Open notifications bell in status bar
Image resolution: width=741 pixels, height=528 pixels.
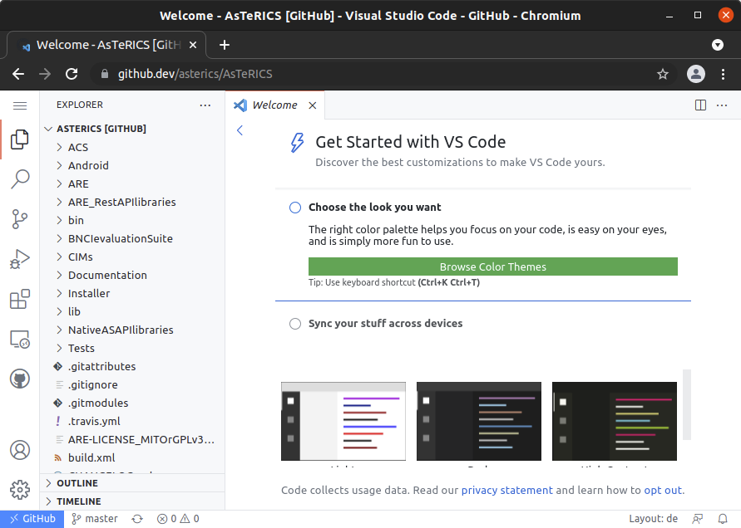[723, 519]
